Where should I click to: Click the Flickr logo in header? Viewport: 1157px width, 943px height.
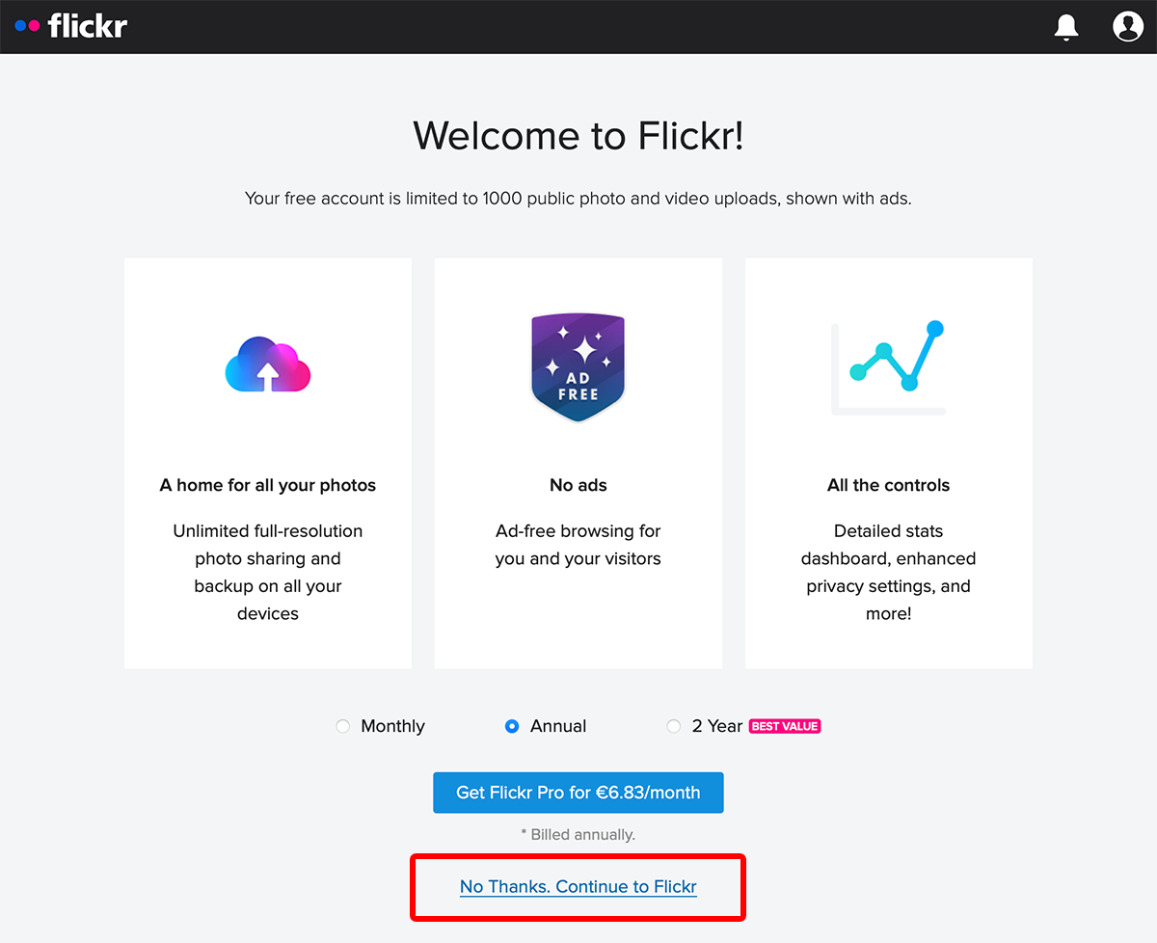[71, 26]
